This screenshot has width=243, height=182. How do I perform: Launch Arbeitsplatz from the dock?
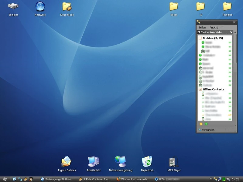coord(93,161)
